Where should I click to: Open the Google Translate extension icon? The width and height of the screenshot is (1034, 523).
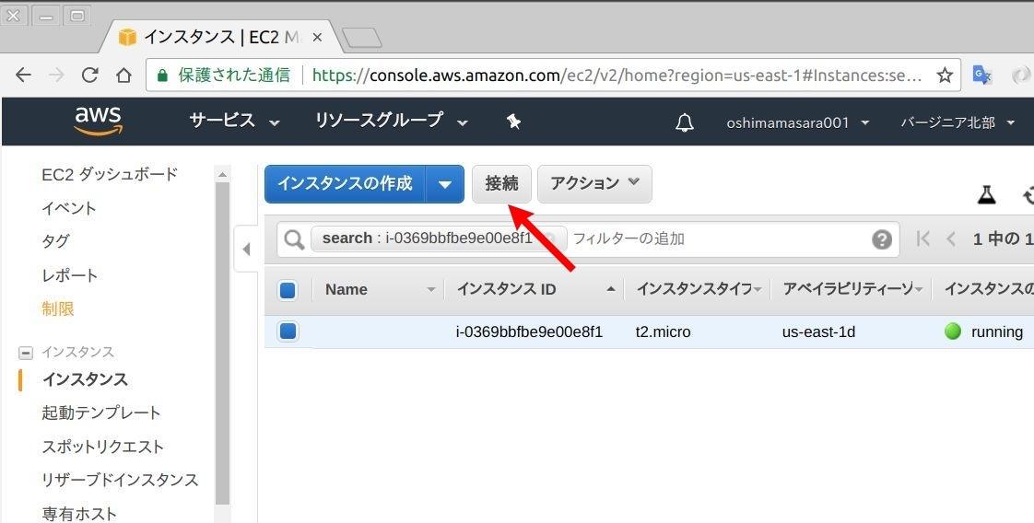coord(981,76)
